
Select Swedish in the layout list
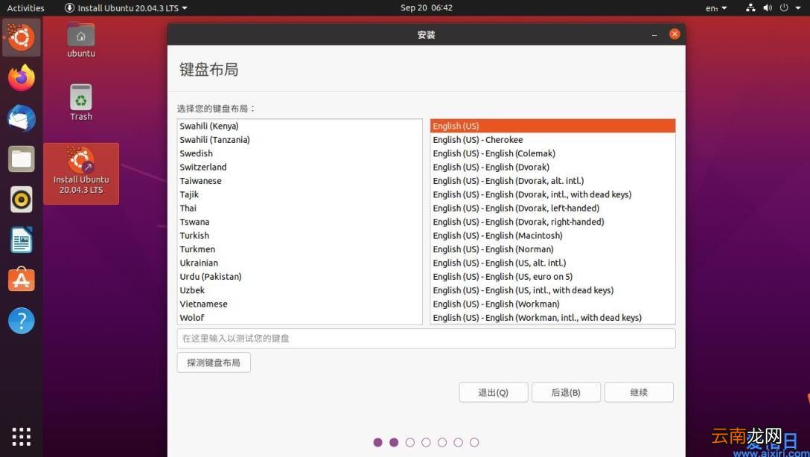click(x=299, y=153)
